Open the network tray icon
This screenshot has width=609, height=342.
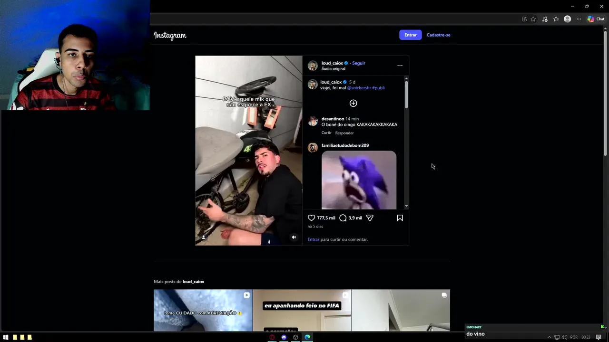point(557,337)
